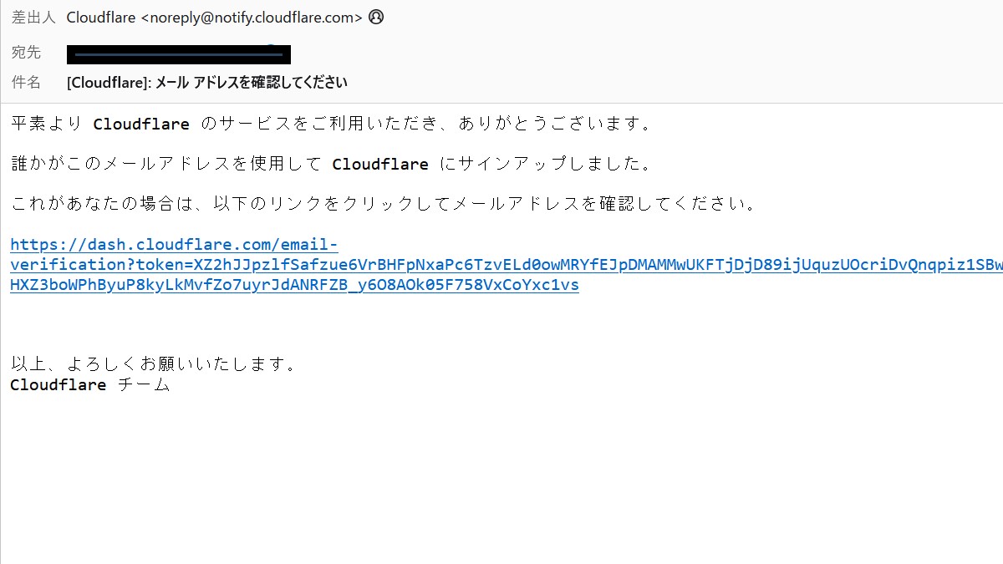
Task: Click the closing line 以上、よろしくお願いいたします
Action: [x=154, y=365]
